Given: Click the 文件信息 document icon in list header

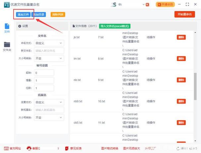Looking at the screenshot, I should point(74,26).
